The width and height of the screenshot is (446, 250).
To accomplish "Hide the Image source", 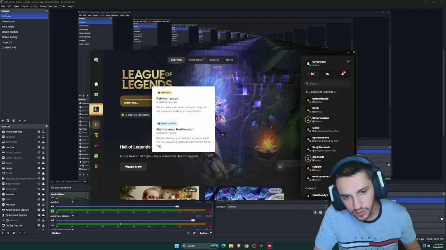I will tap(39, 168).
